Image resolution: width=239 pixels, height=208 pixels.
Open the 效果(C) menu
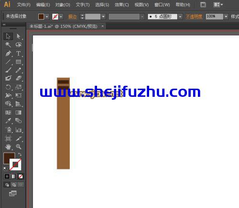[x=121, y=5]
